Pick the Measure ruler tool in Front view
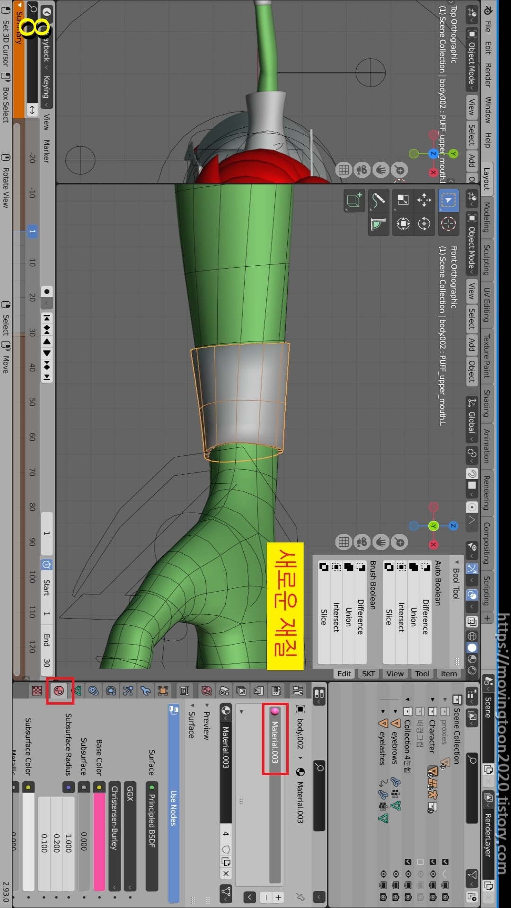Image resolution: width=511 pixels, height=908 pixels. point(379,223)
